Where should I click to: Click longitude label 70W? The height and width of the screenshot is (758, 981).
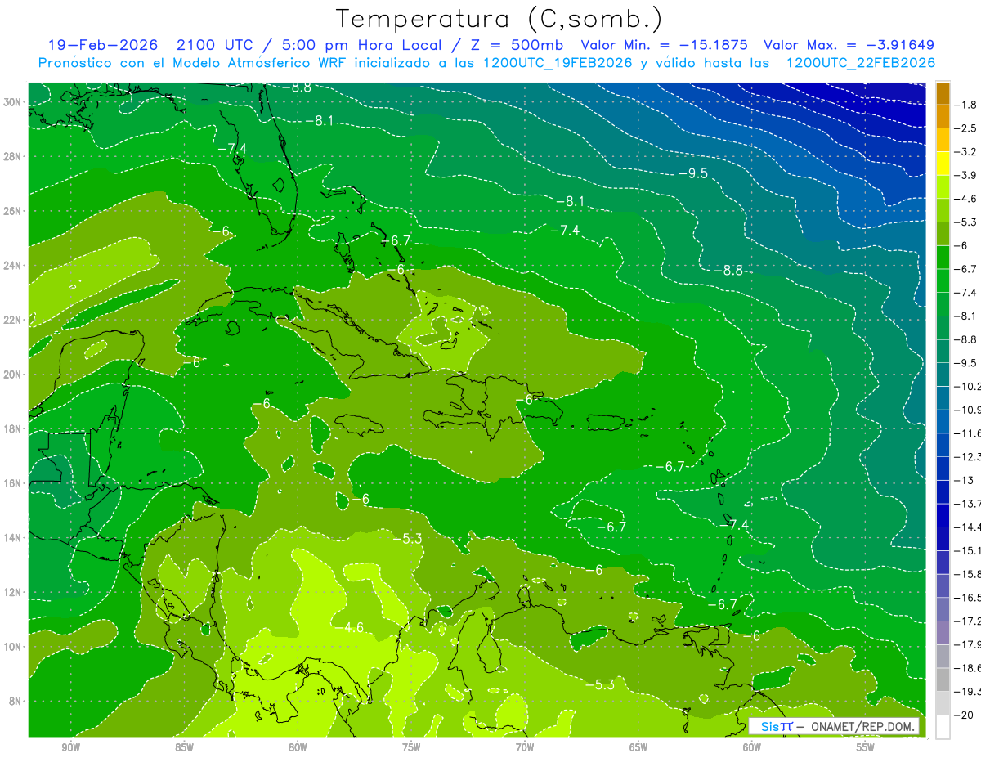click(525, 747)
